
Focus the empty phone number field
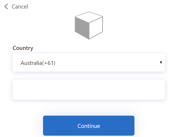click(x=88, y=89)
